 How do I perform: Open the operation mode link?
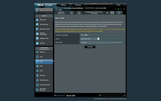coord(73,8)
